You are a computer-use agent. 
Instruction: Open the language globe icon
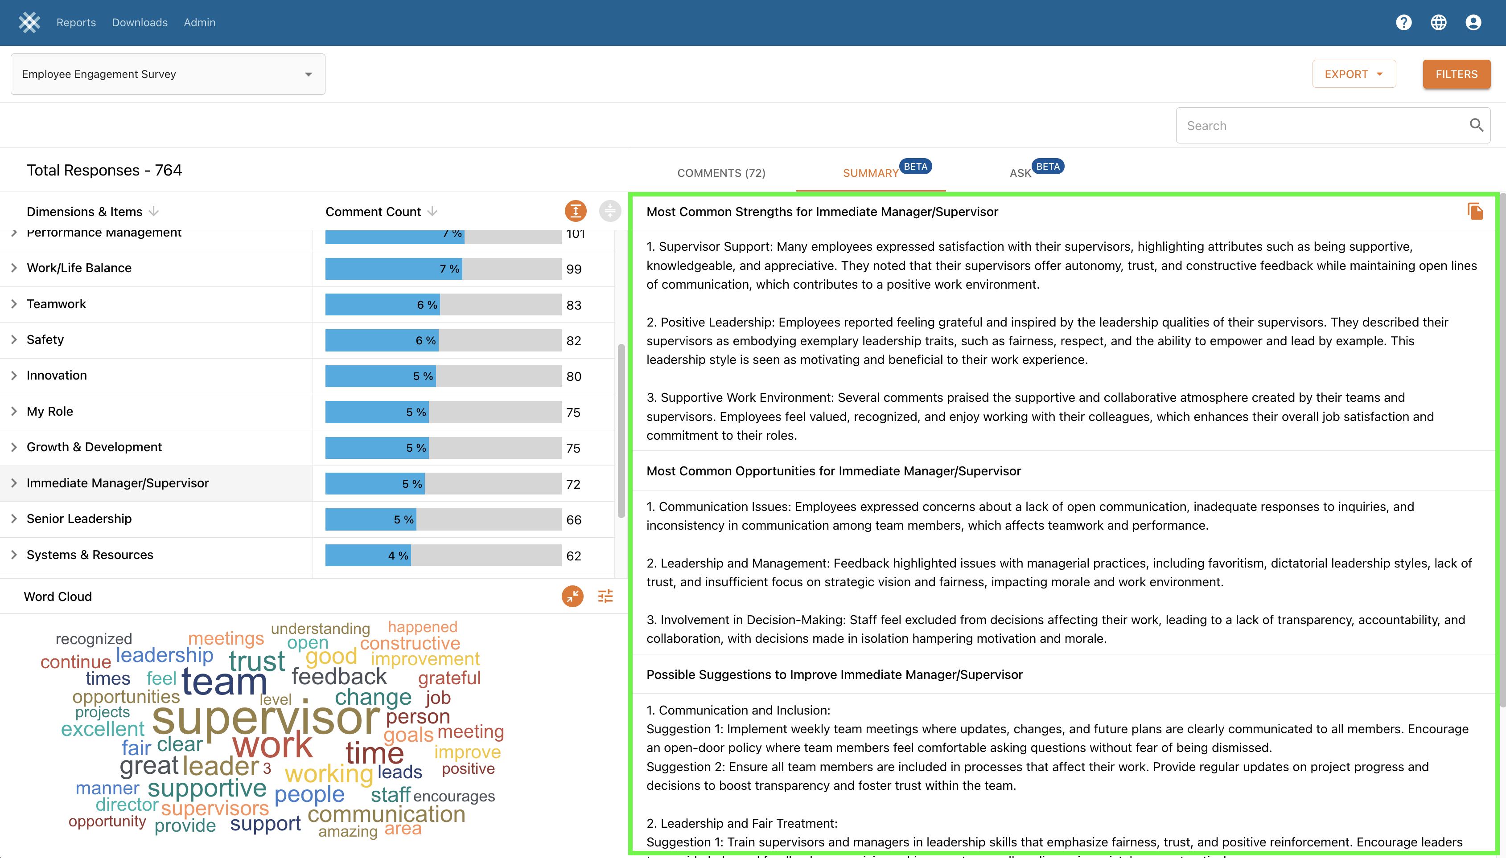1438,22
